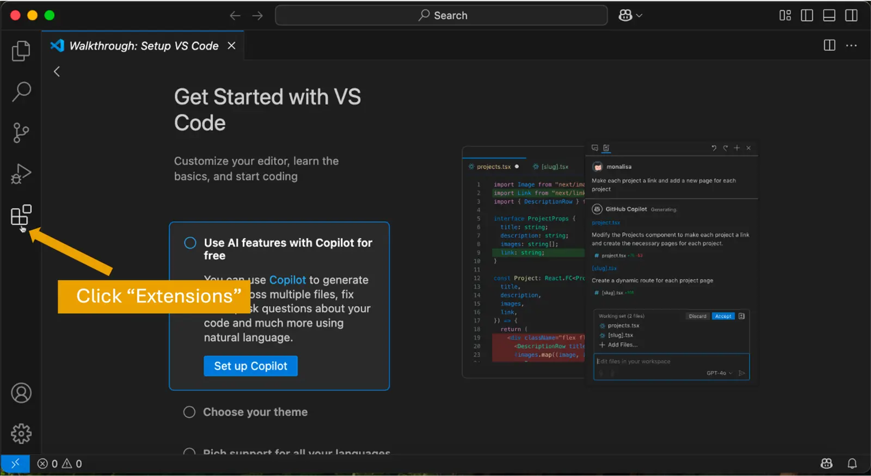Follow the Copilot link in the description
Screen dimensions: 871x476
[x=287, y=280]
